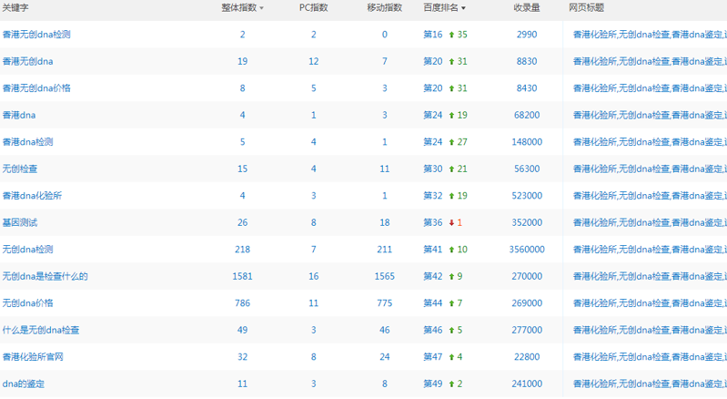Click green up arrow in 无创检查 row
This screenshot has width=727, height=399.
pyautogui.click(x=451, y=169)
